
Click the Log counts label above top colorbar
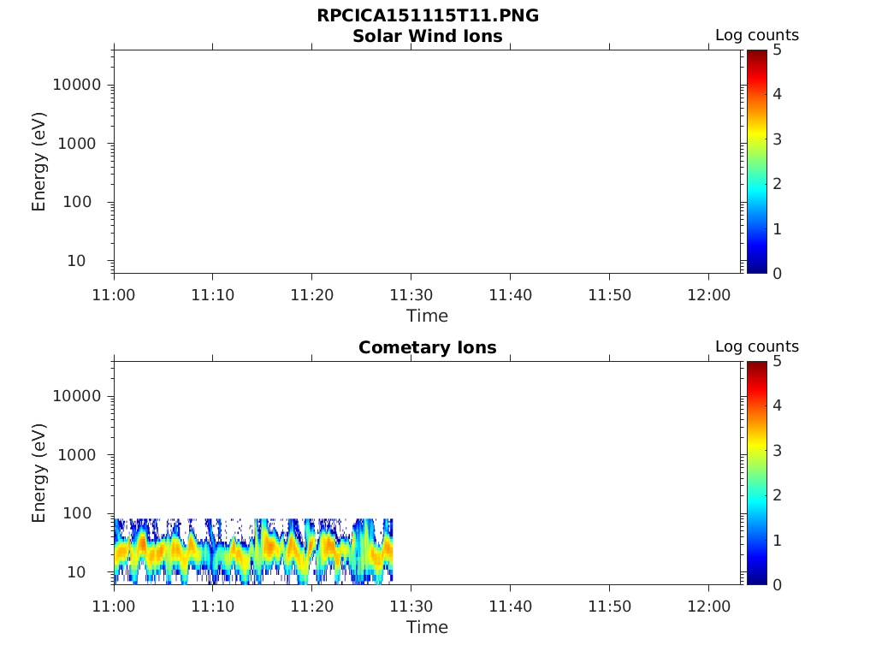757,35
